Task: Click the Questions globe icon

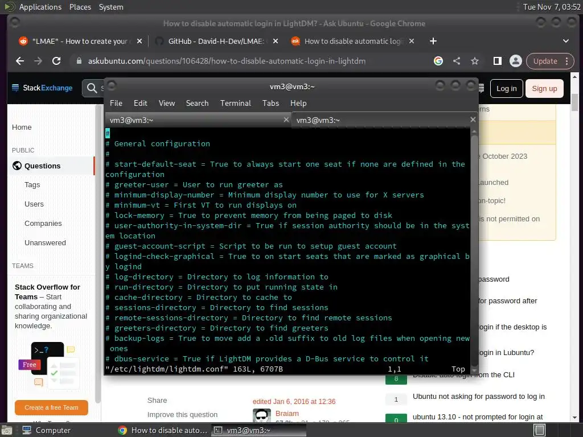Action: [17, 166]
